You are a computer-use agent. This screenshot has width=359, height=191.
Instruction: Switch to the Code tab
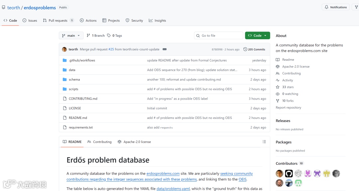tap(10, 20)
